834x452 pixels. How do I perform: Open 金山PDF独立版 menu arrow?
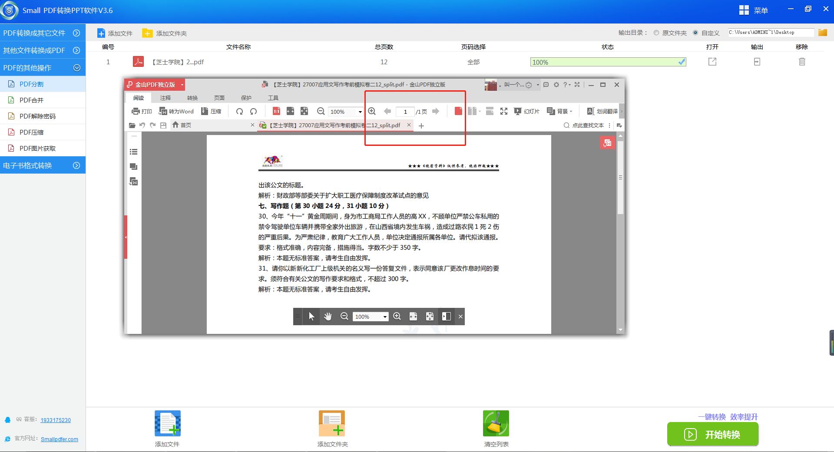coord(182,85)
